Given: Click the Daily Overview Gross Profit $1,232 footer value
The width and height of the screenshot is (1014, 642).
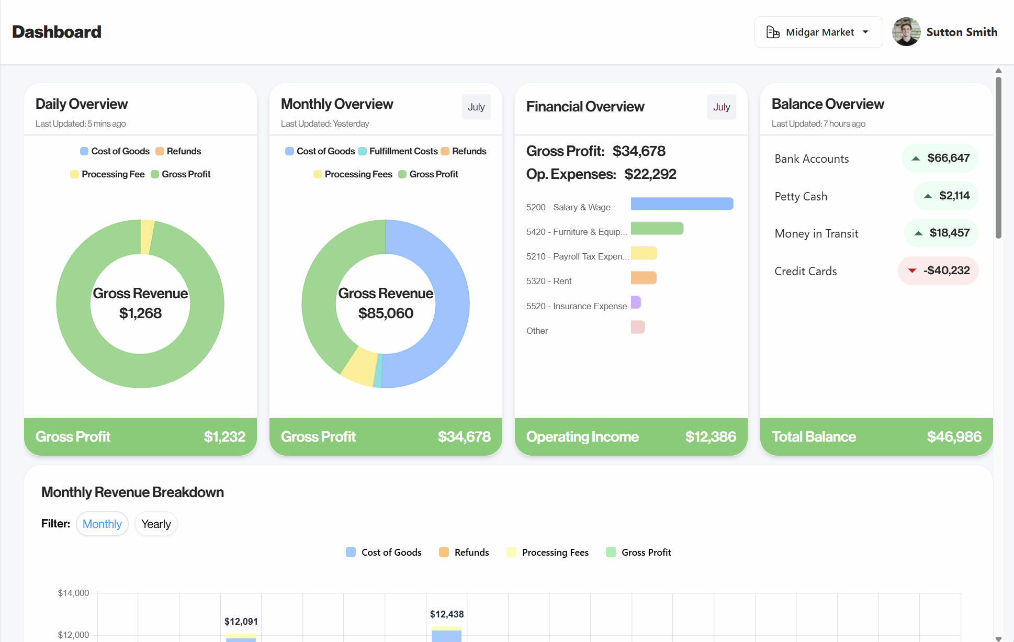Looking at the screenshot, I should pyautogui.click(x=224, y=436).
